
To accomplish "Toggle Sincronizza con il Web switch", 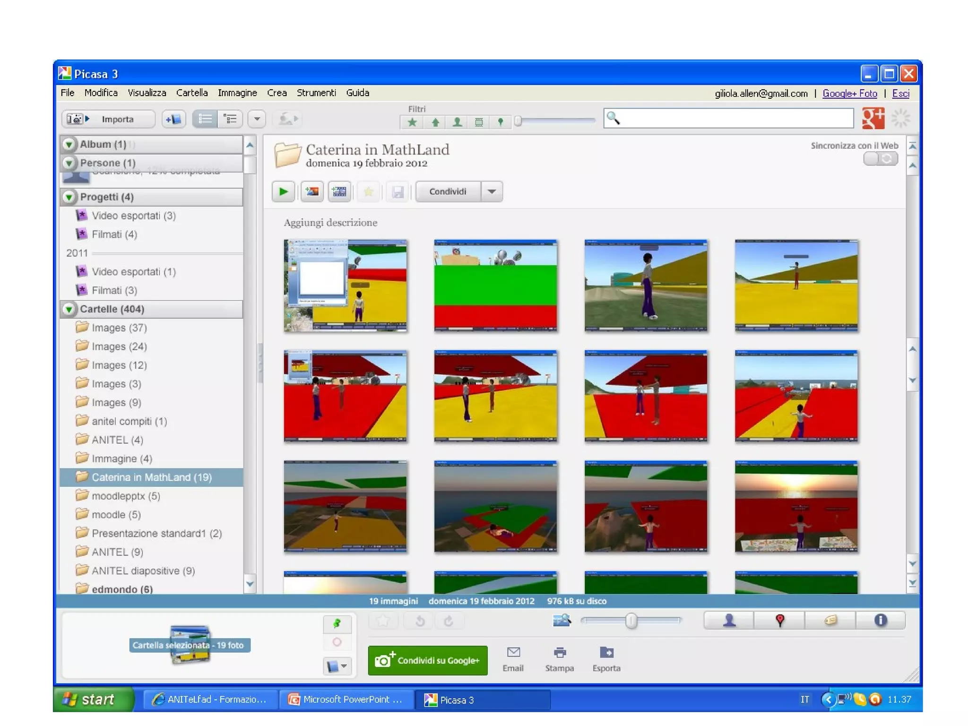I will coord(880,159).
